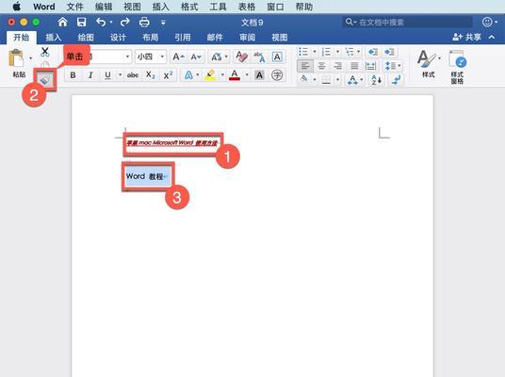
Task: Justify the paragraph text
Action: [x=354, y=66]
